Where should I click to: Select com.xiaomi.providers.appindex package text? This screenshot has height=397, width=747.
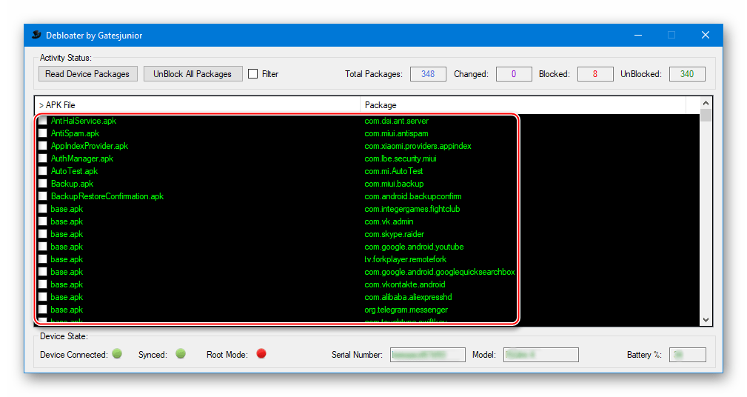[x=418, y=146]
